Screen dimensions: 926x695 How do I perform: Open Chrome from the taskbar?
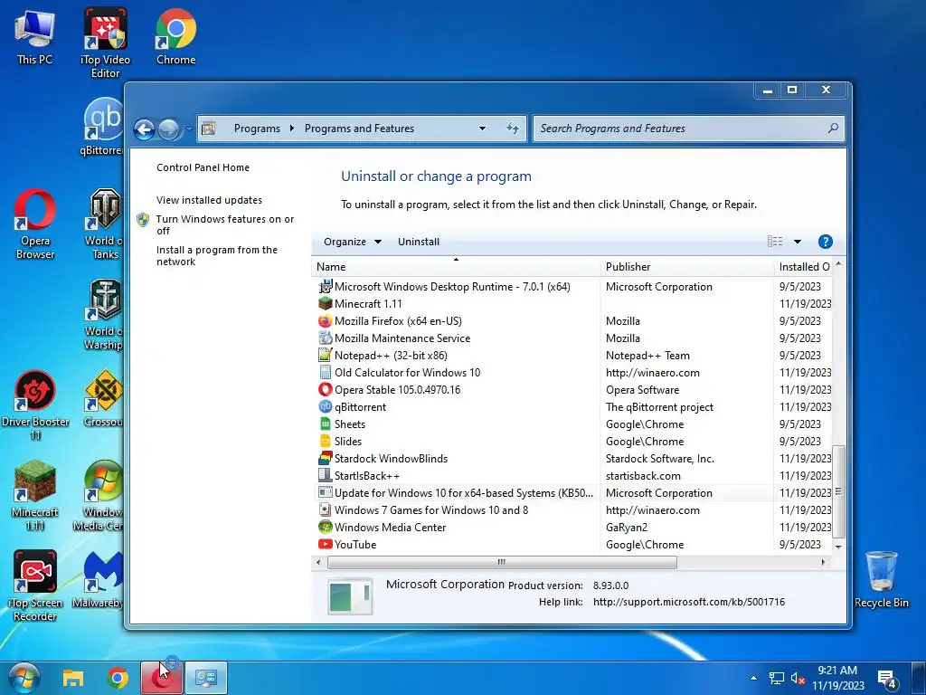(x=118, y=678)
